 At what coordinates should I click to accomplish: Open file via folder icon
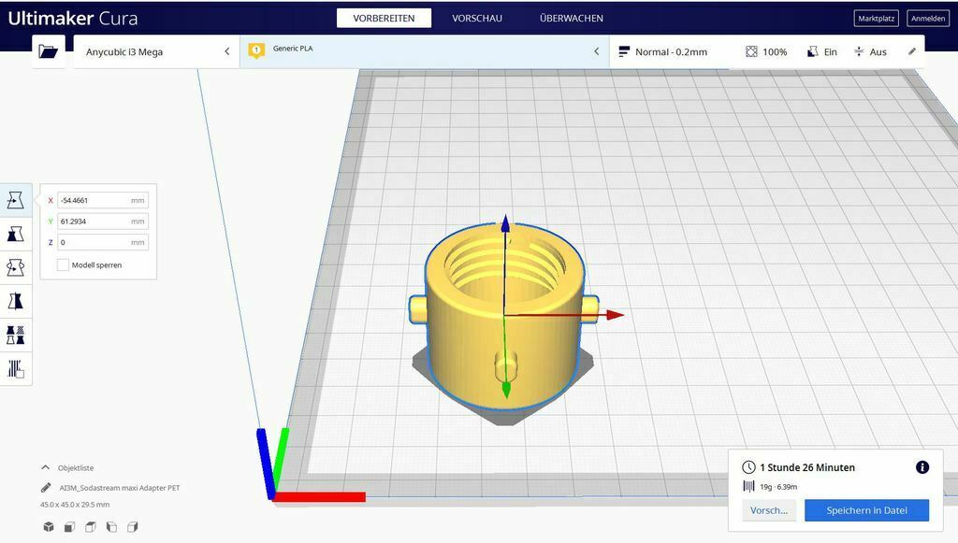tap(49, 51)
